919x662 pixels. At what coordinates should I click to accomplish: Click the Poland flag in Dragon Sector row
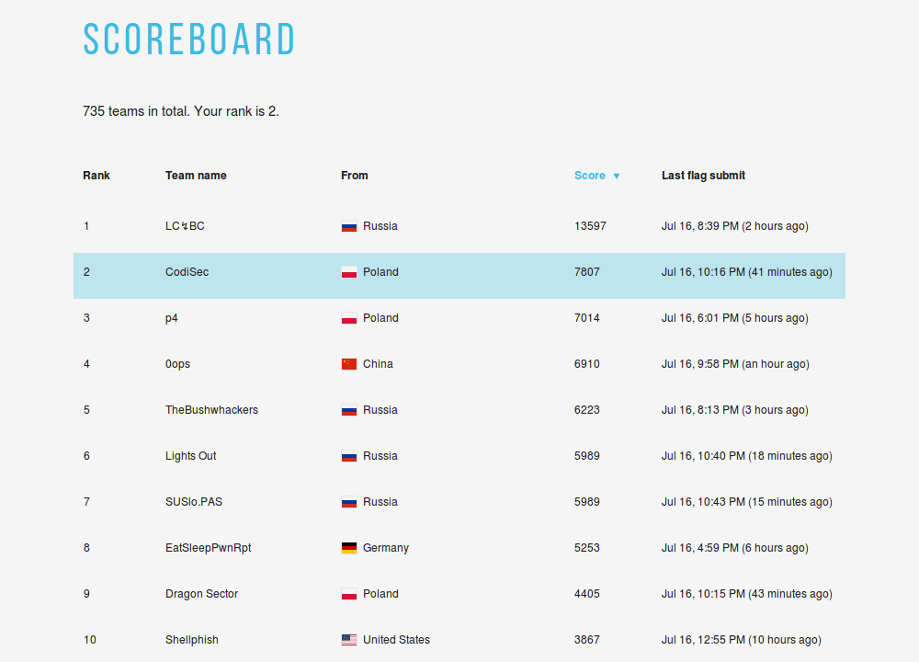point(349,594)
